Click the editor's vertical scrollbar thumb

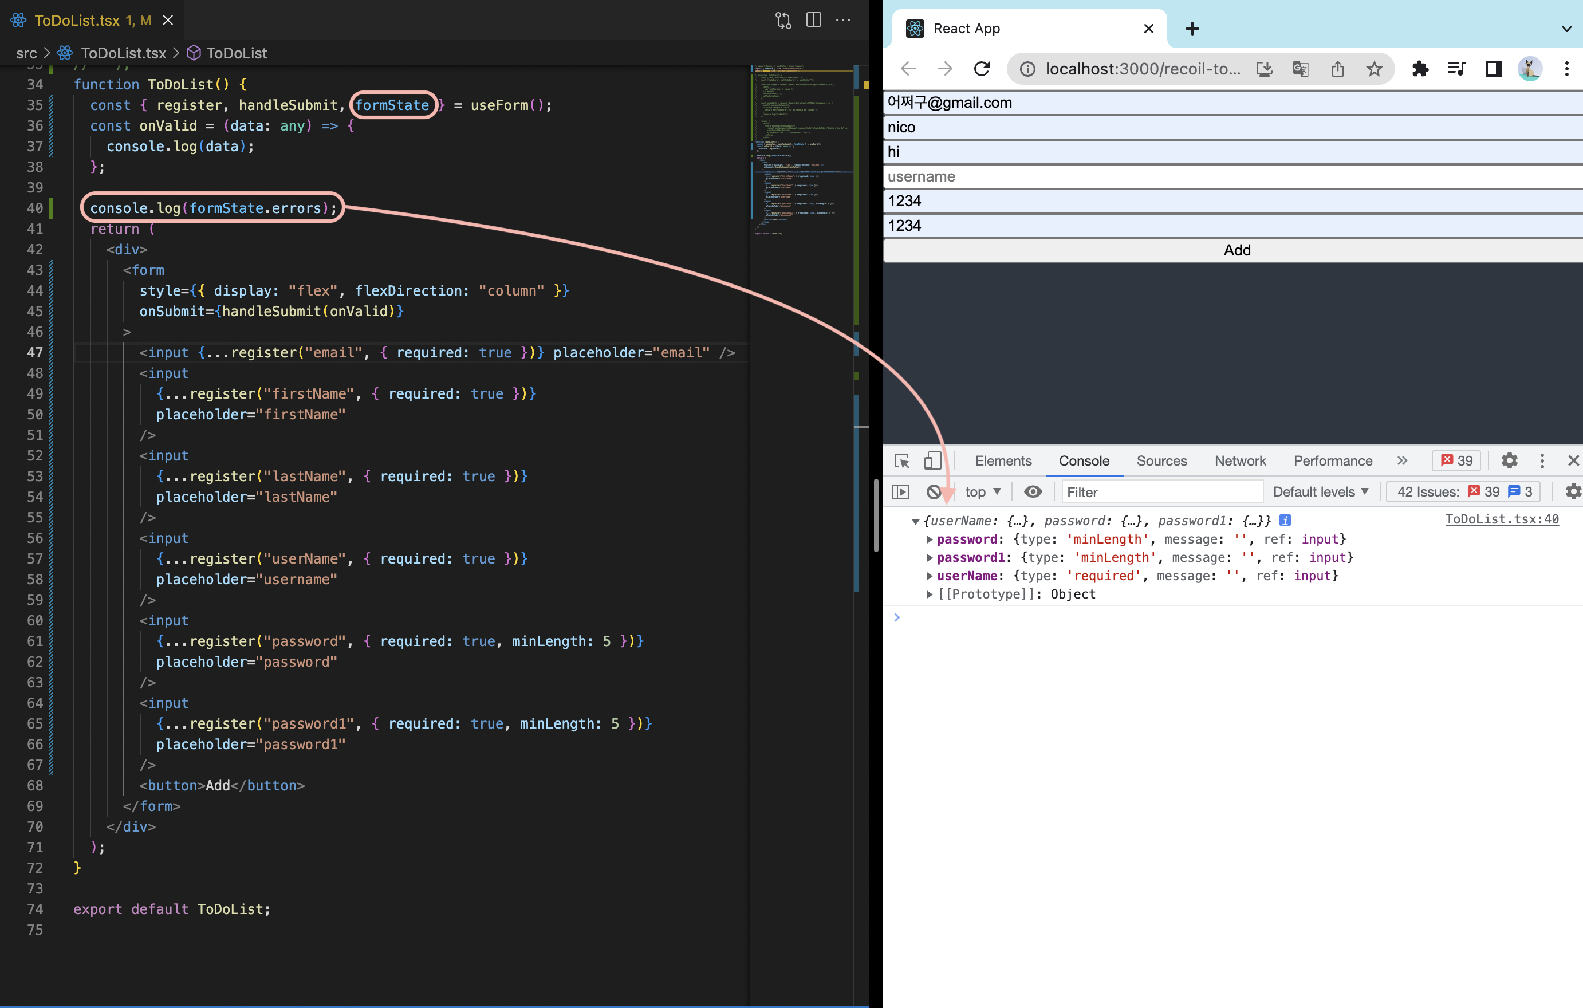pyautogui.click(x=876, y=516)
